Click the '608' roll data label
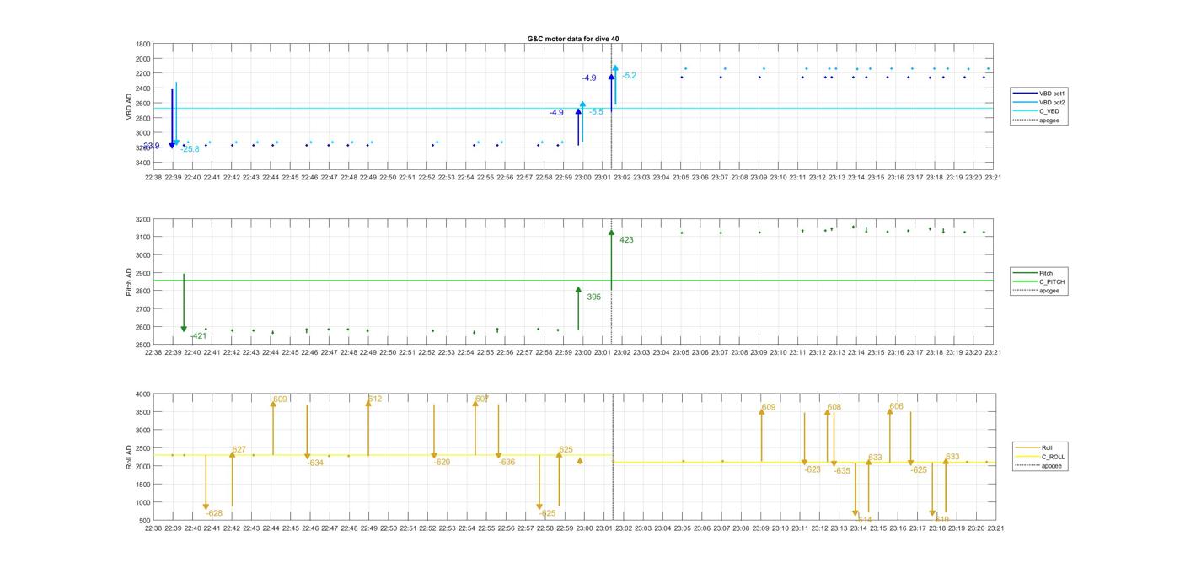Screen dimensions: 1180x584 click(x=834, y=407)
